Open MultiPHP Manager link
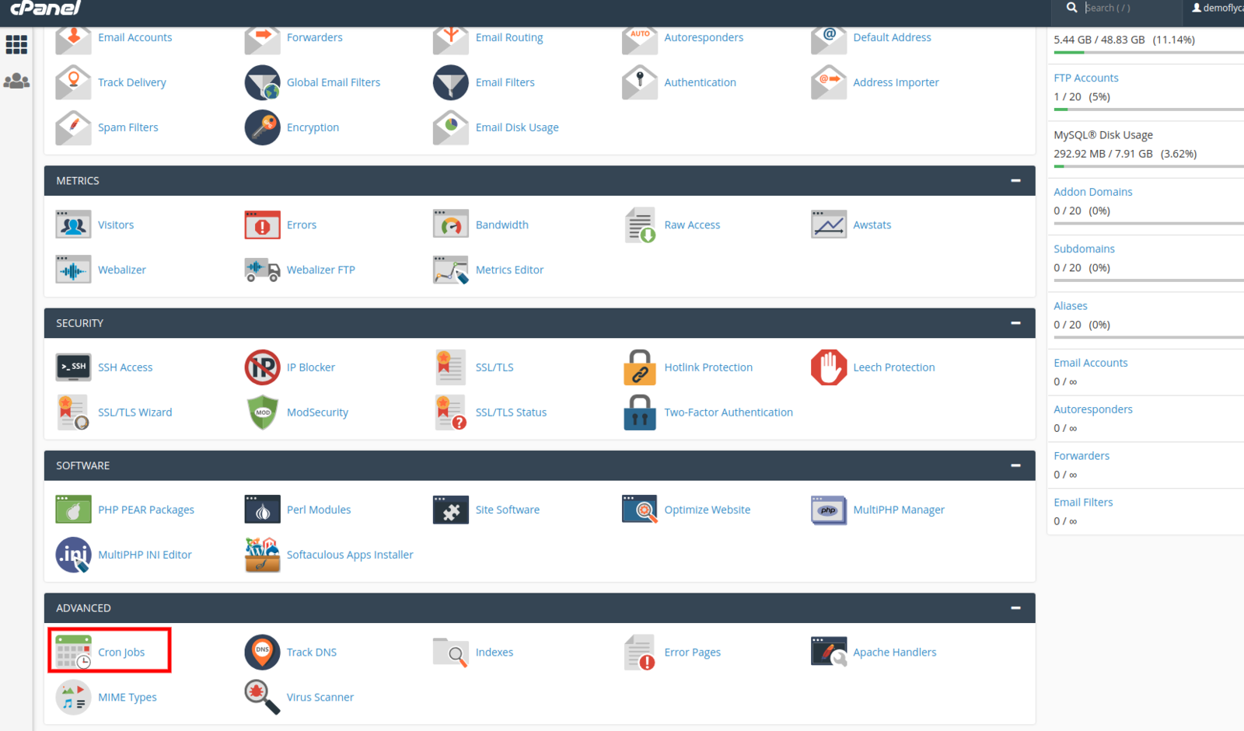 coord(899,510)
